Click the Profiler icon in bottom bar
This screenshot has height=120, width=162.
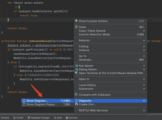coord(14,118)
